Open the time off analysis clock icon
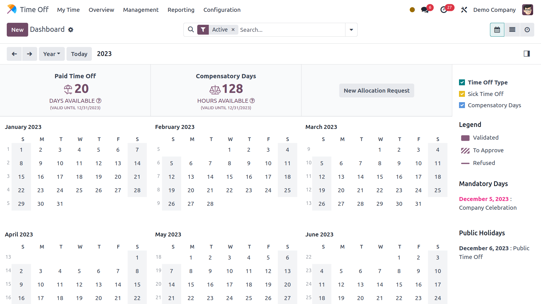Image resolution: width=541 pixels, height=304 pixels. coord(527,30)
